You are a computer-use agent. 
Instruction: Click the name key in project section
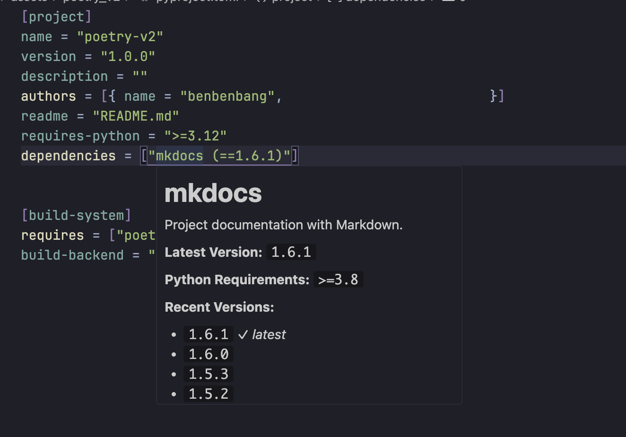pyautogui.click(x=37, y=36)
